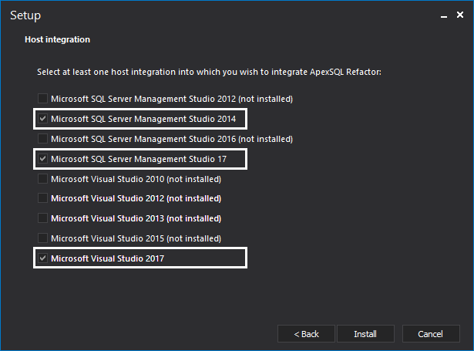Select the 'Microsoft Visual Studio 2015 (not installed)' label

coord(136,238)
